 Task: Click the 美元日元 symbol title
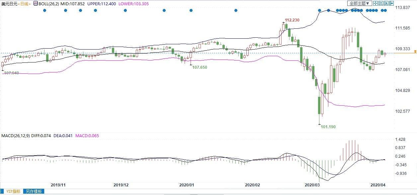coord(9,4)
